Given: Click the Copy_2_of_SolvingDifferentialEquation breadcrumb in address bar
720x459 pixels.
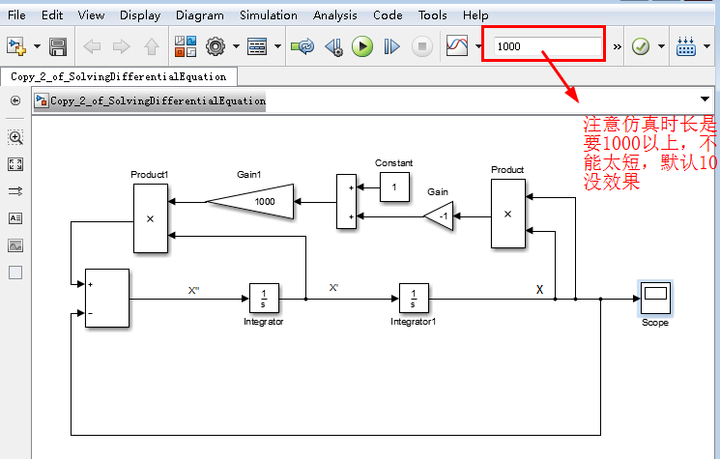Looking at the screenshot, I should [150, 100].
